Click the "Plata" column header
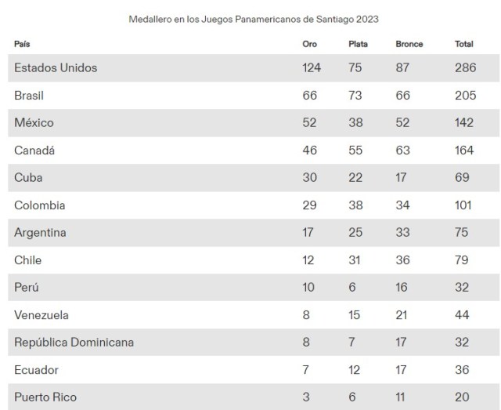 pos(358,44)
